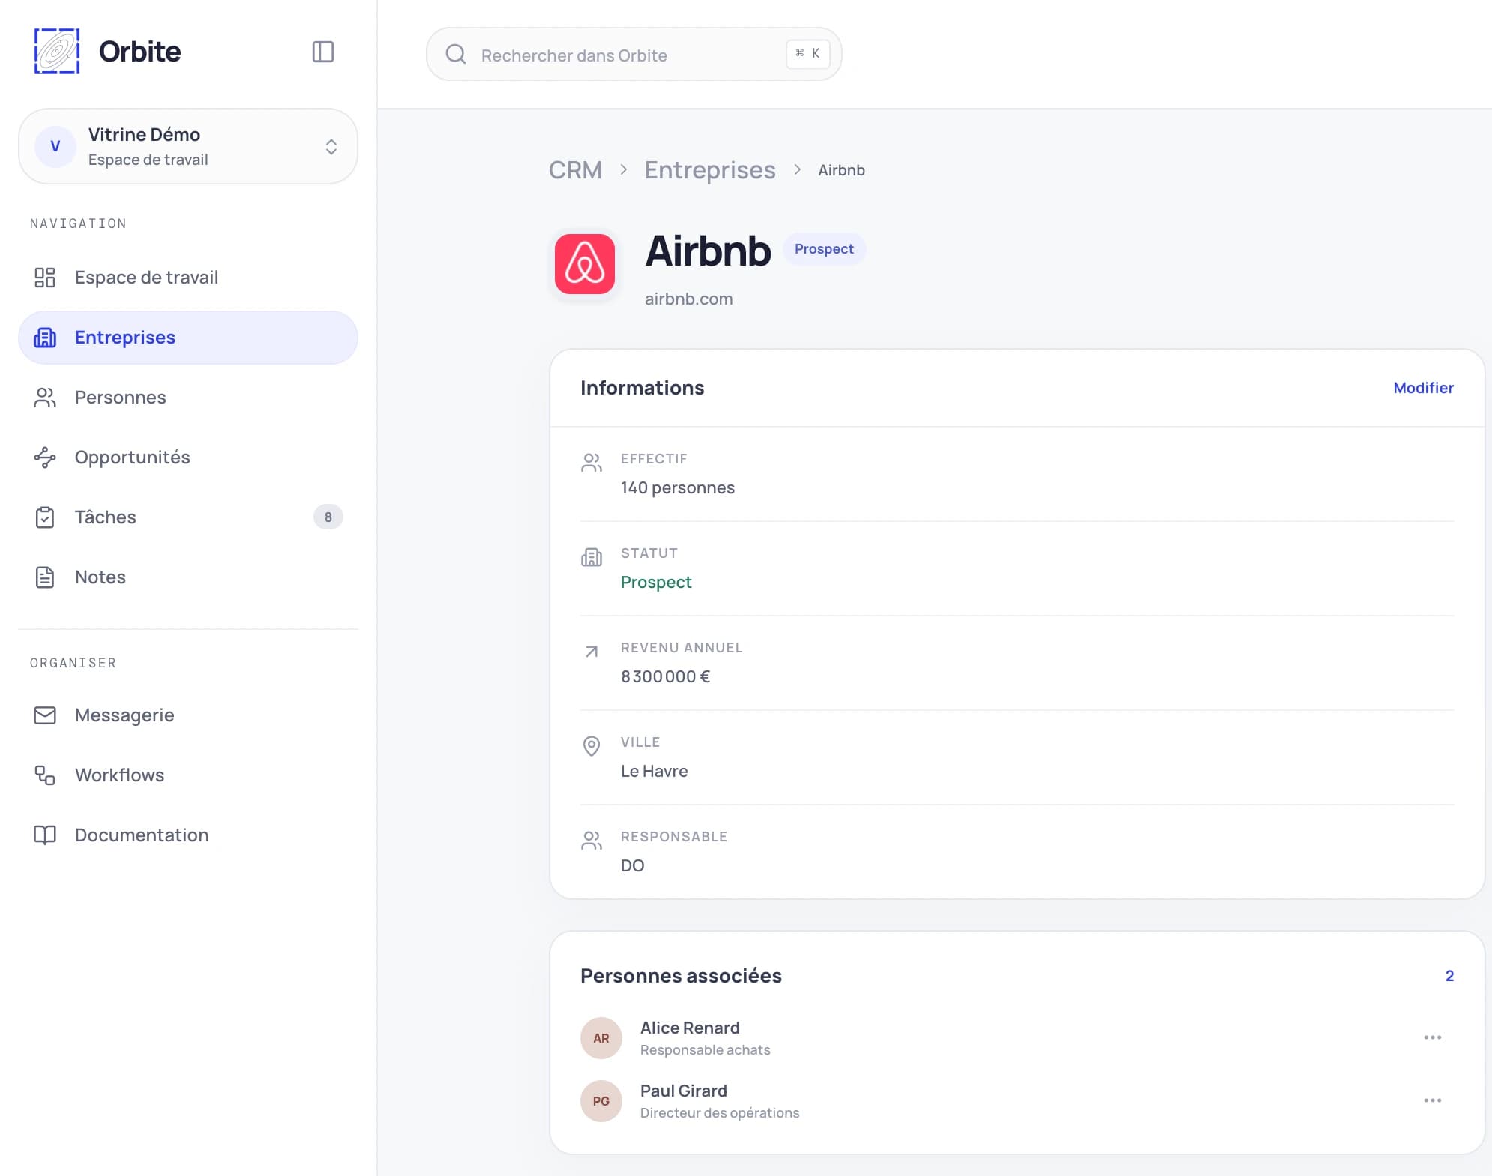Click the AR avatar of Alice Renard
The height and width of the screenshot is (1176, 1492).
point(601,1038)
